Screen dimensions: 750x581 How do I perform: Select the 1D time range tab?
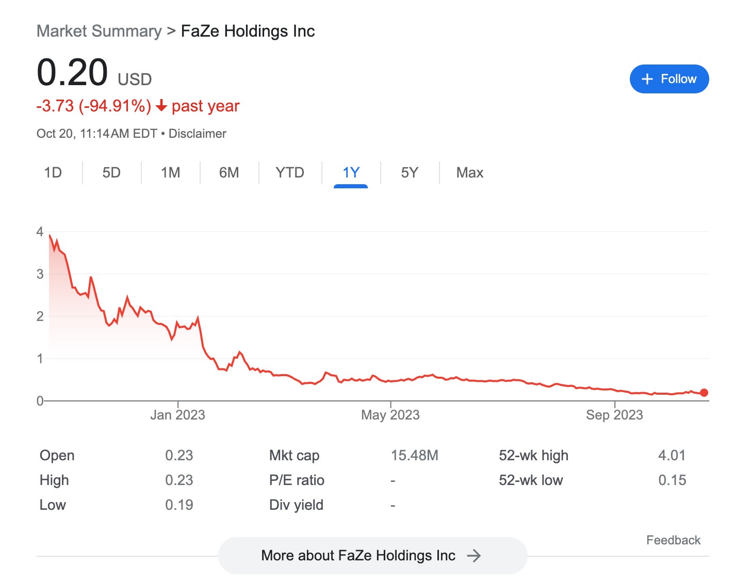tap(53, 172)
